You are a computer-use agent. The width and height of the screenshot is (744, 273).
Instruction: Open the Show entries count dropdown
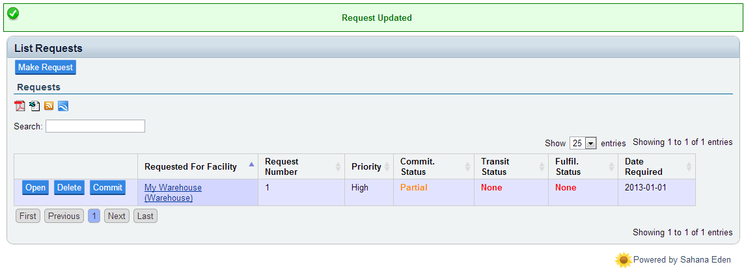[x=583, y=143]
